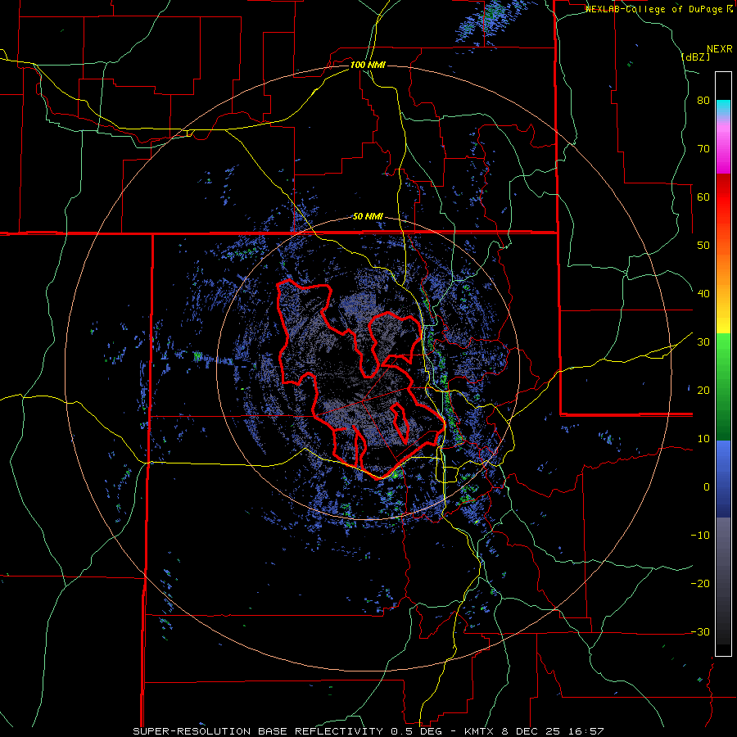The height and width of the screenshot is (737, 737).
Task: Click the NEXR label above the color scale
Action: [720, 49]
